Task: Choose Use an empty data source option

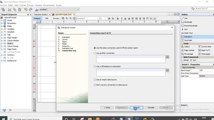Action: (x=95, y=80)
